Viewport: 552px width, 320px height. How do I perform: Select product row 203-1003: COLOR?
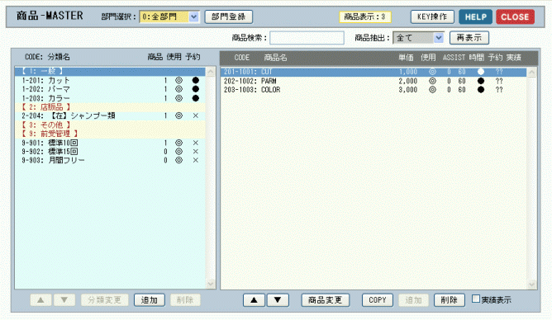tap(374, 90)
